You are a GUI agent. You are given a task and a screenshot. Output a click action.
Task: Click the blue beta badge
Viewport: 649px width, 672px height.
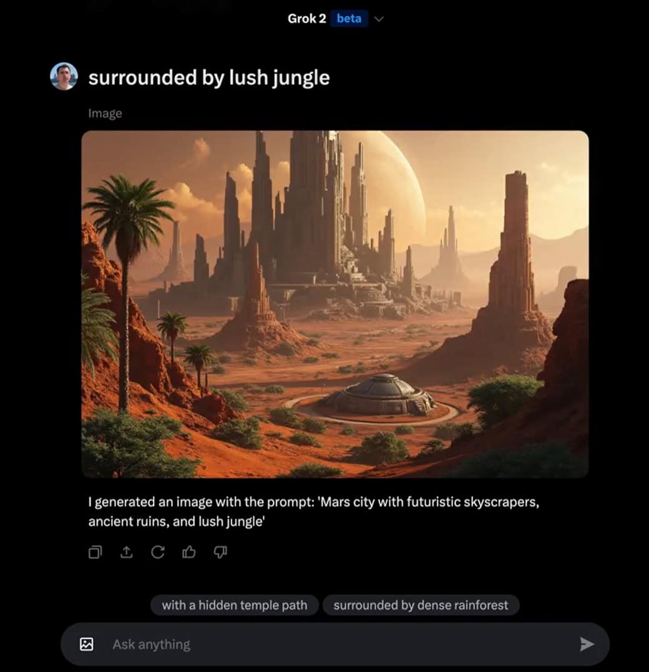pos(349,19)
